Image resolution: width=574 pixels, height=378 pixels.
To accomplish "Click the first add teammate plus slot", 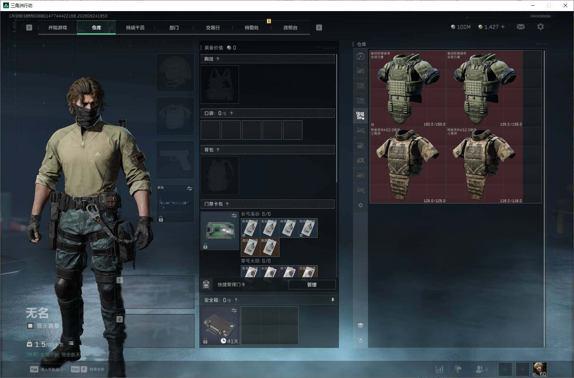I will [505, 369].
